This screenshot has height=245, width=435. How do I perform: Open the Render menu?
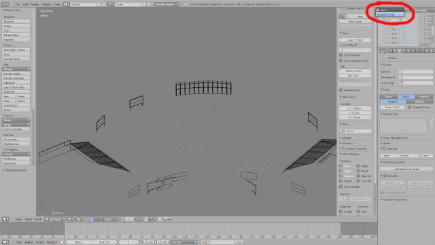click(35, 5)
